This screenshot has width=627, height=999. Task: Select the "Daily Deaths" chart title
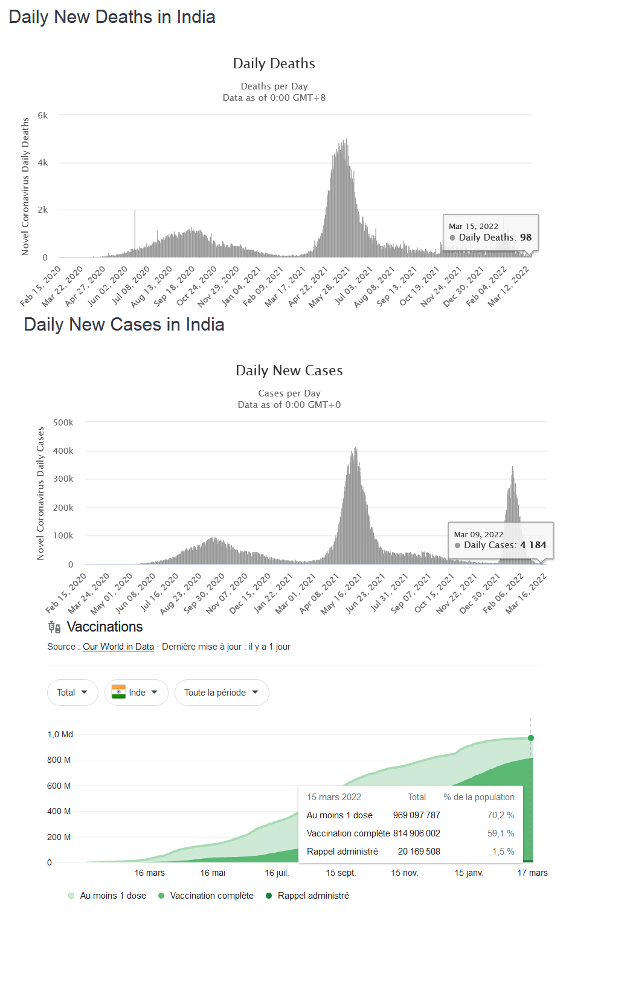pos(274,63)
